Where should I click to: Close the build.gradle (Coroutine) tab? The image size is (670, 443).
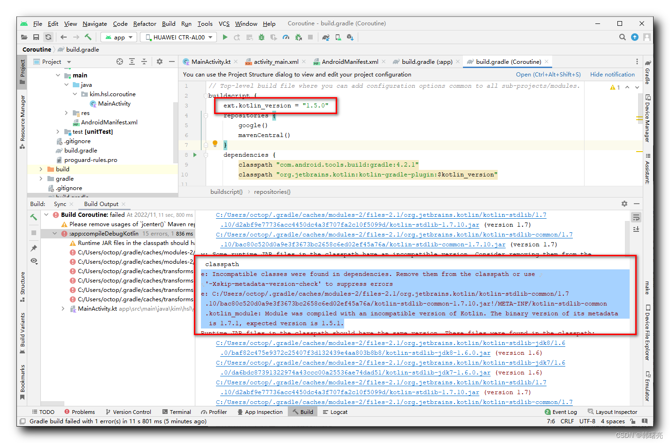pyautogui.click(x=547, y=61)
